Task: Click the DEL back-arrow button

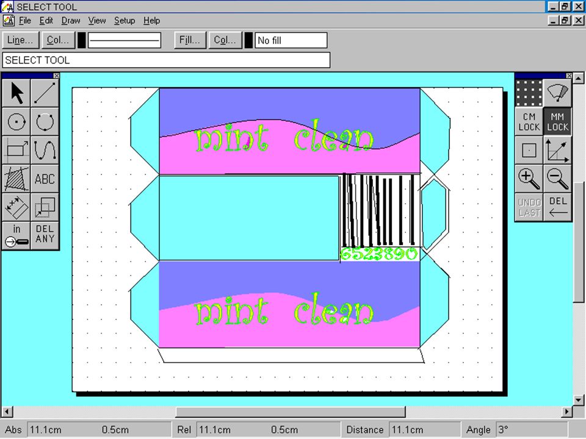Action: [557, 207]
